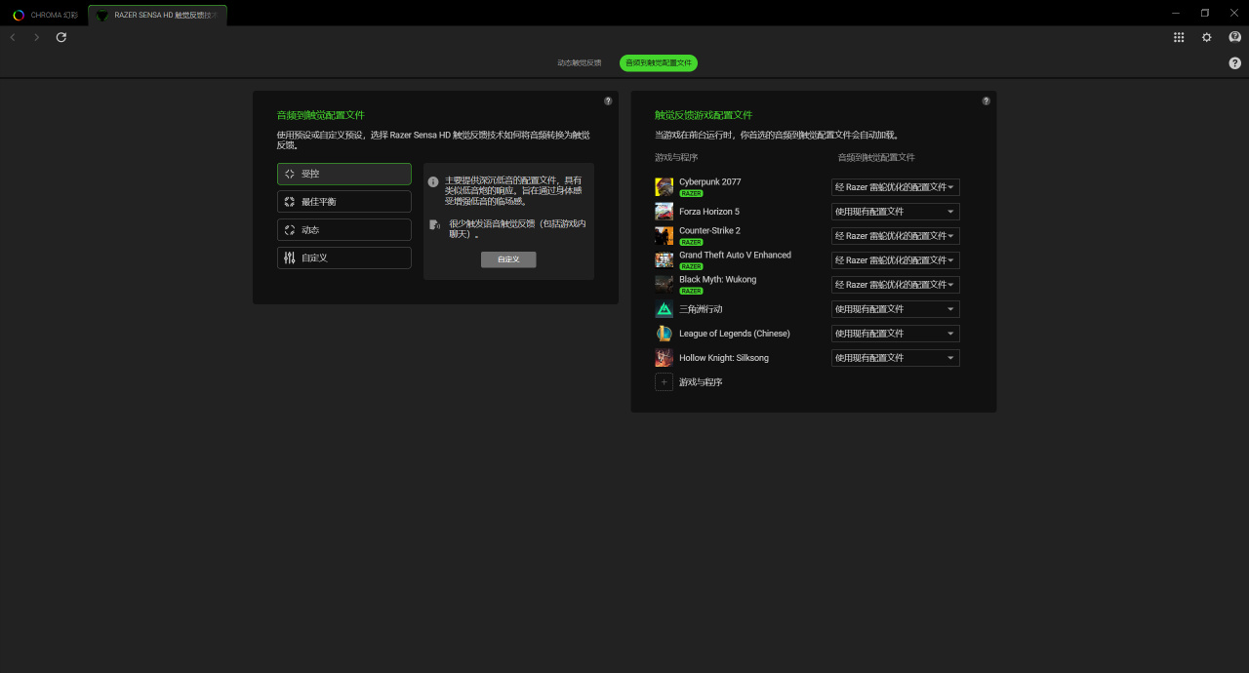Click the Counter-Strike 2 game icon
Viewport: 1249px width, 673px height.
click(x=664, y=236)
